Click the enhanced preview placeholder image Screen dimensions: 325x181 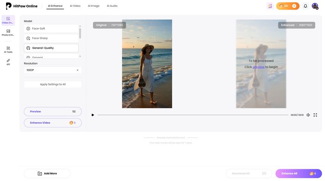point(261,64)
